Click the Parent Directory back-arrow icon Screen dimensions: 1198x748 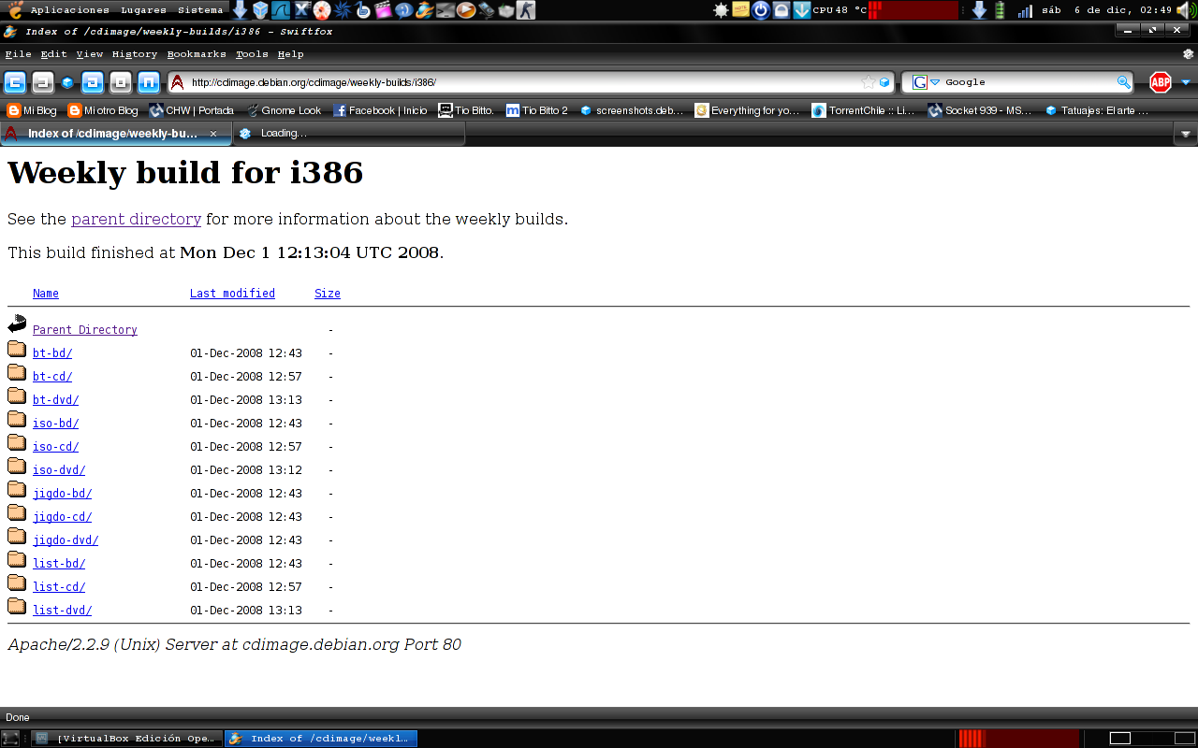[17, 325]
